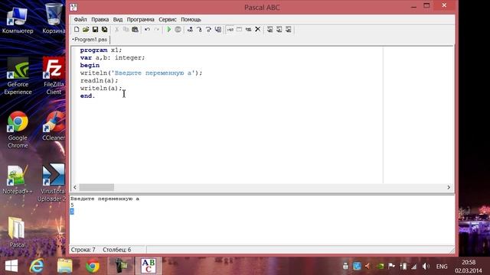Click the Copy toolbar icon
The height and width of the screenshot is (275, 490).
(126, 29)
